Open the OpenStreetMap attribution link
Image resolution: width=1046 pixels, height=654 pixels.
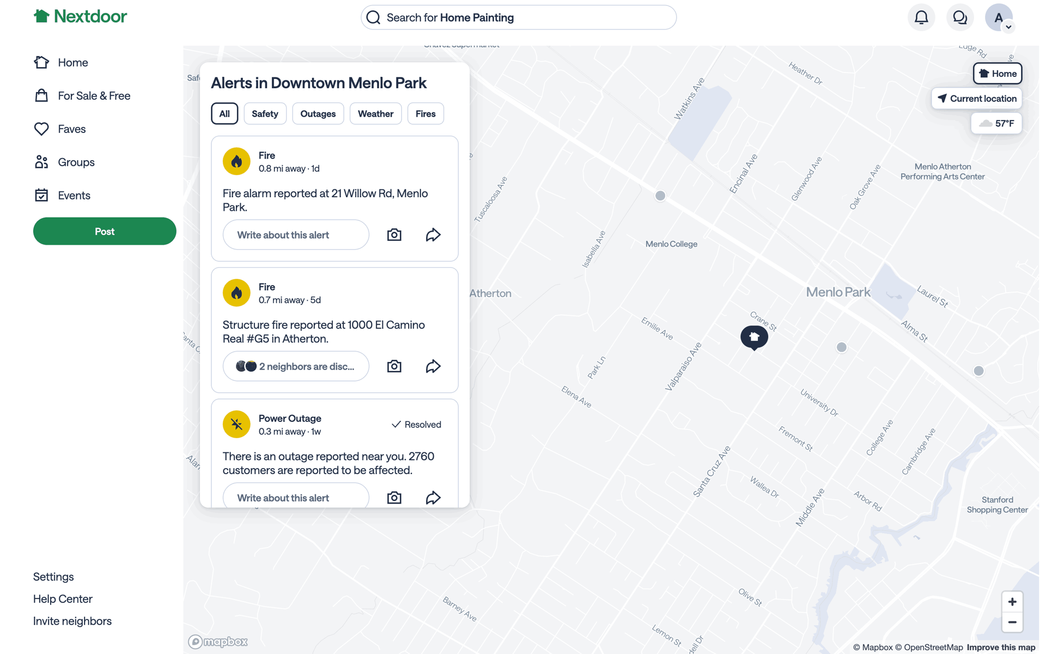coord(929,647)
